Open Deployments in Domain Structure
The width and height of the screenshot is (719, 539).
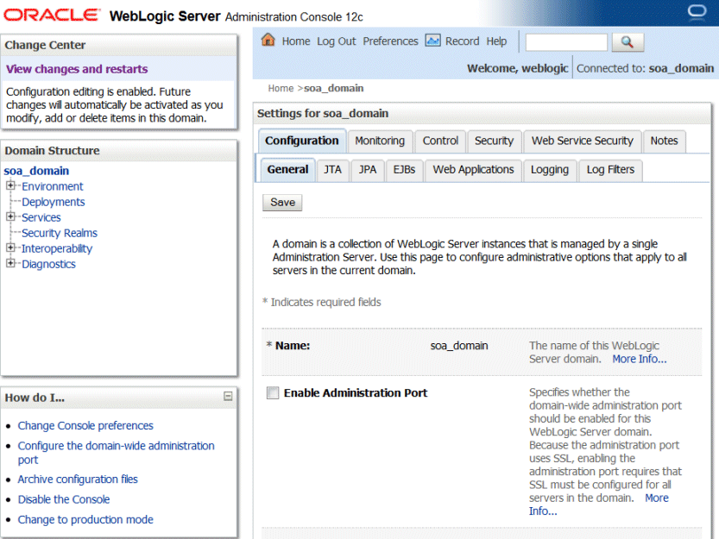tap(54, 202)
